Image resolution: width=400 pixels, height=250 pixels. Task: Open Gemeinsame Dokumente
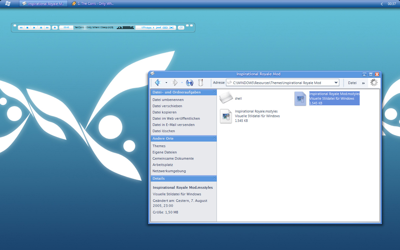(173, 158)
